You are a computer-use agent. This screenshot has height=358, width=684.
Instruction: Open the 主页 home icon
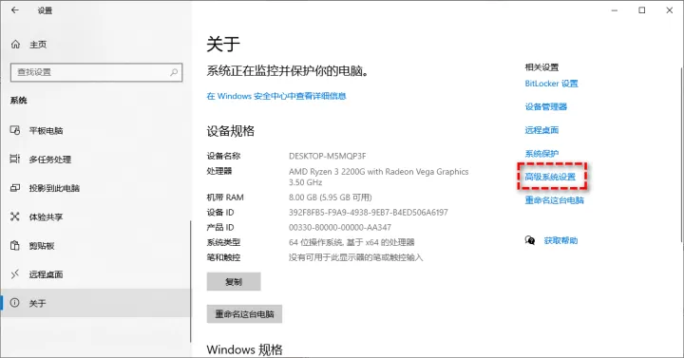coord(16,45)
